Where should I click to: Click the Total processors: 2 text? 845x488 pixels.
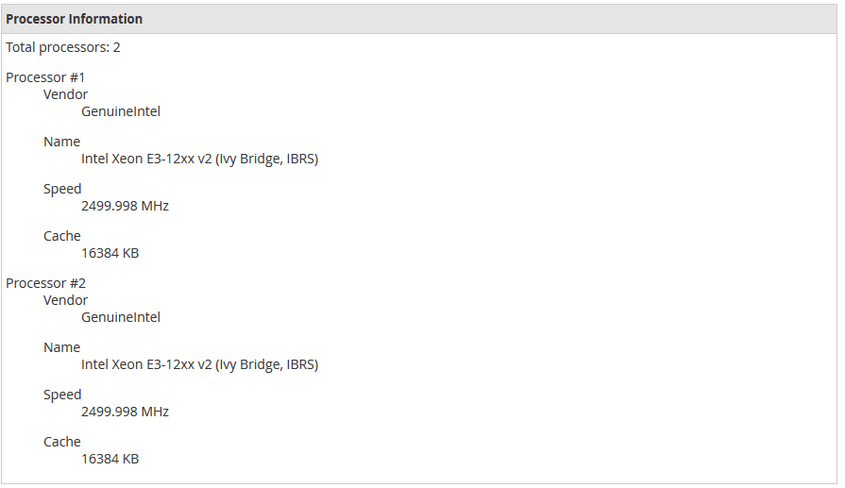[x=63, y=47]
